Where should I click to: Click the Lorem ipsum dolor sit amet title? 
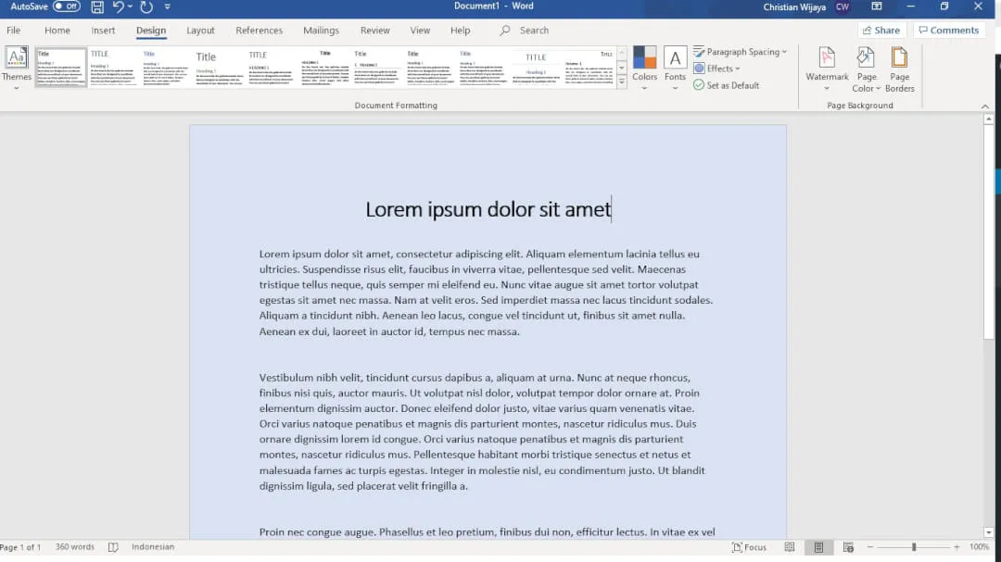point(488,209)
